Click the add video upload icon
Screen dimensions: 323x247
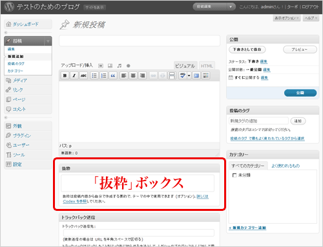coord(110,66)
